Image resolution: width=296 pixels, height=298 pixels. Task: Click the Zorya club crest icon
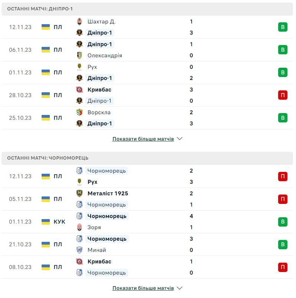tap(79, 227)
